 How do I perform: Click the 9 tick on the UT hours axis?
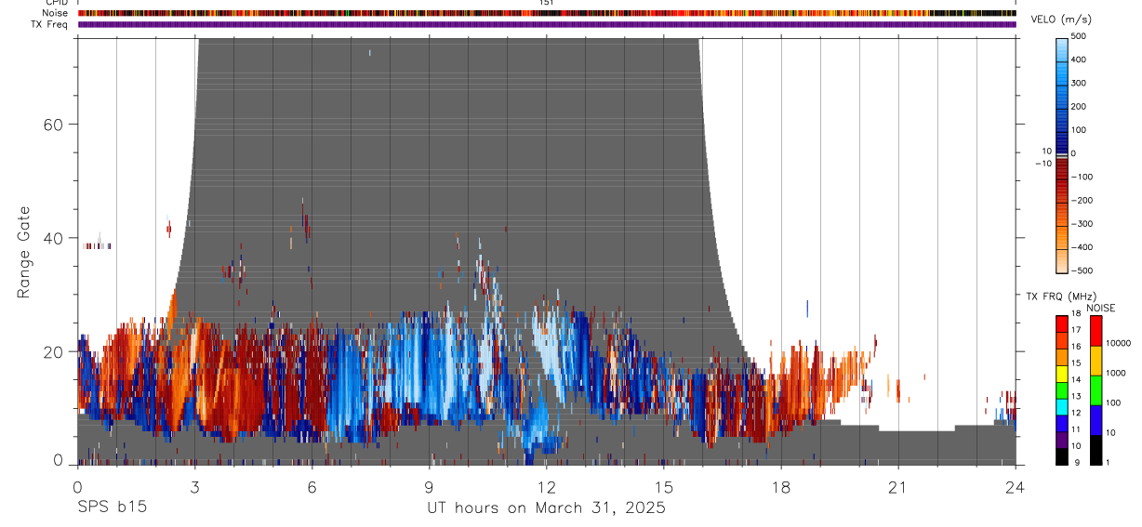pyautogui.click(x=429, y=487)
